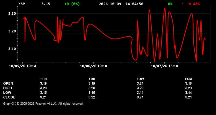Click the EOW CLOSE value 3.21
The image size is (216, 115).
point(140,97)
